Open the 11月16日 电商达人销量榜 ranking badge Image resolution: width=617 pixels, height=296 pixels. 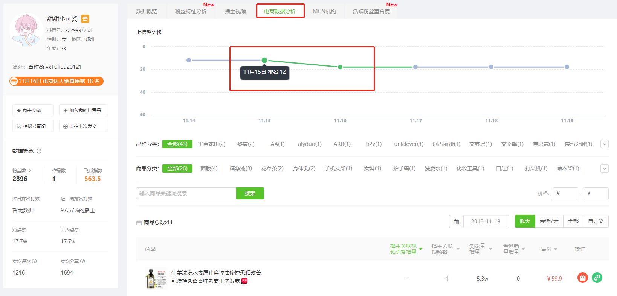[x=57, y=81]
